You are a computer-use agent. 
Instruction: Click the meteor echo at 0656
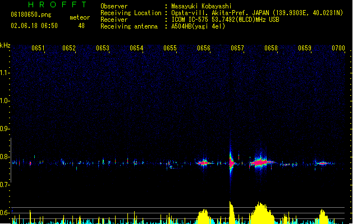tap(204, 162)
